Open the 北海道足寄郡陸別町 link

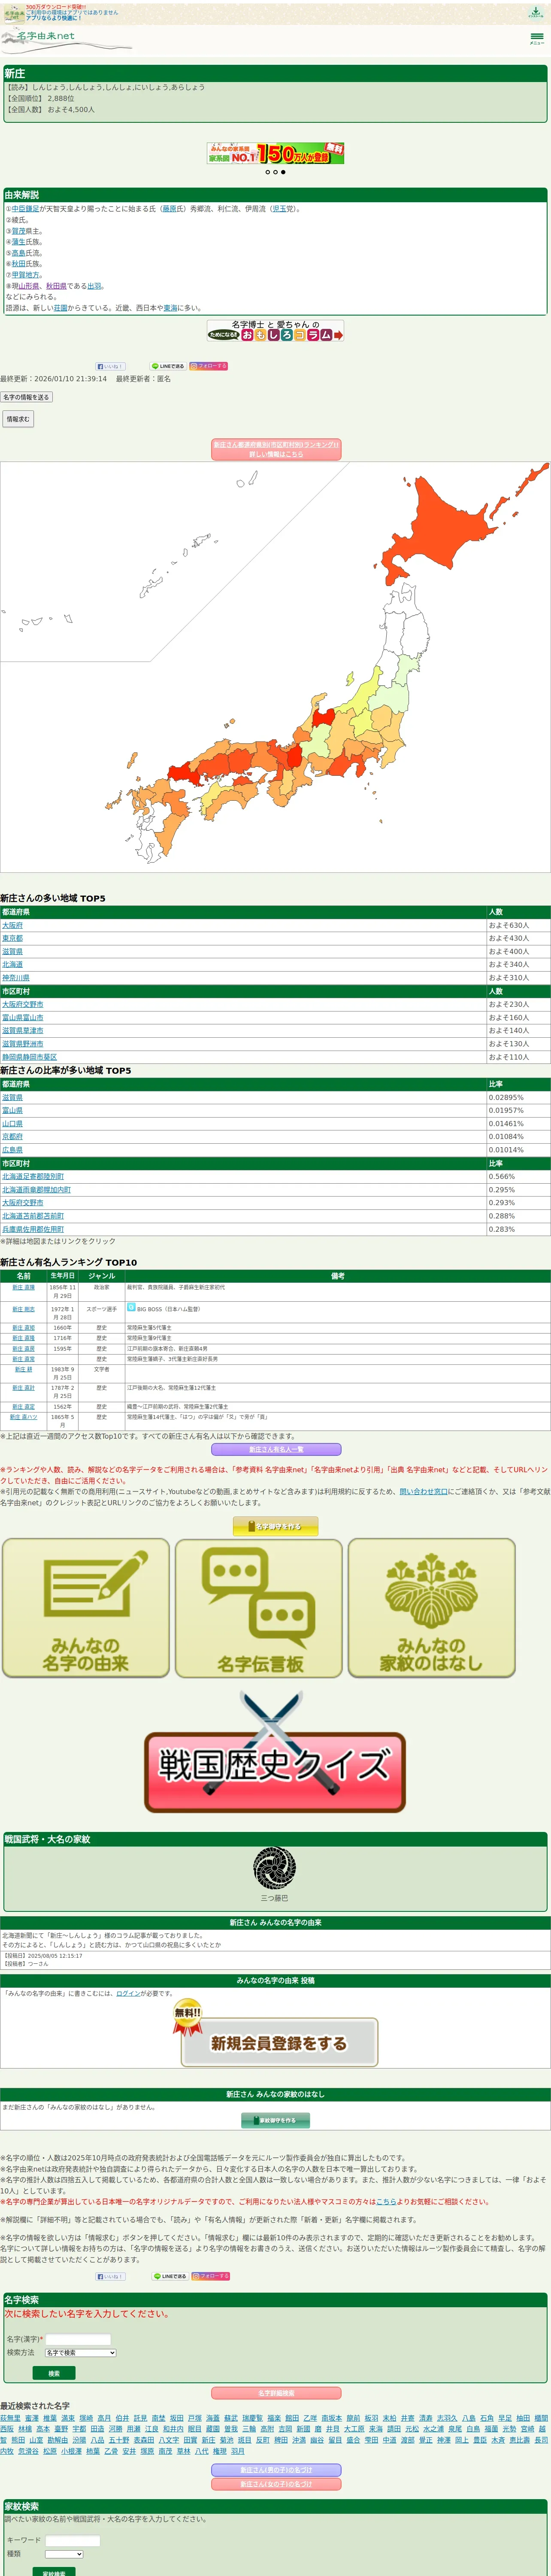(33, 1176)
